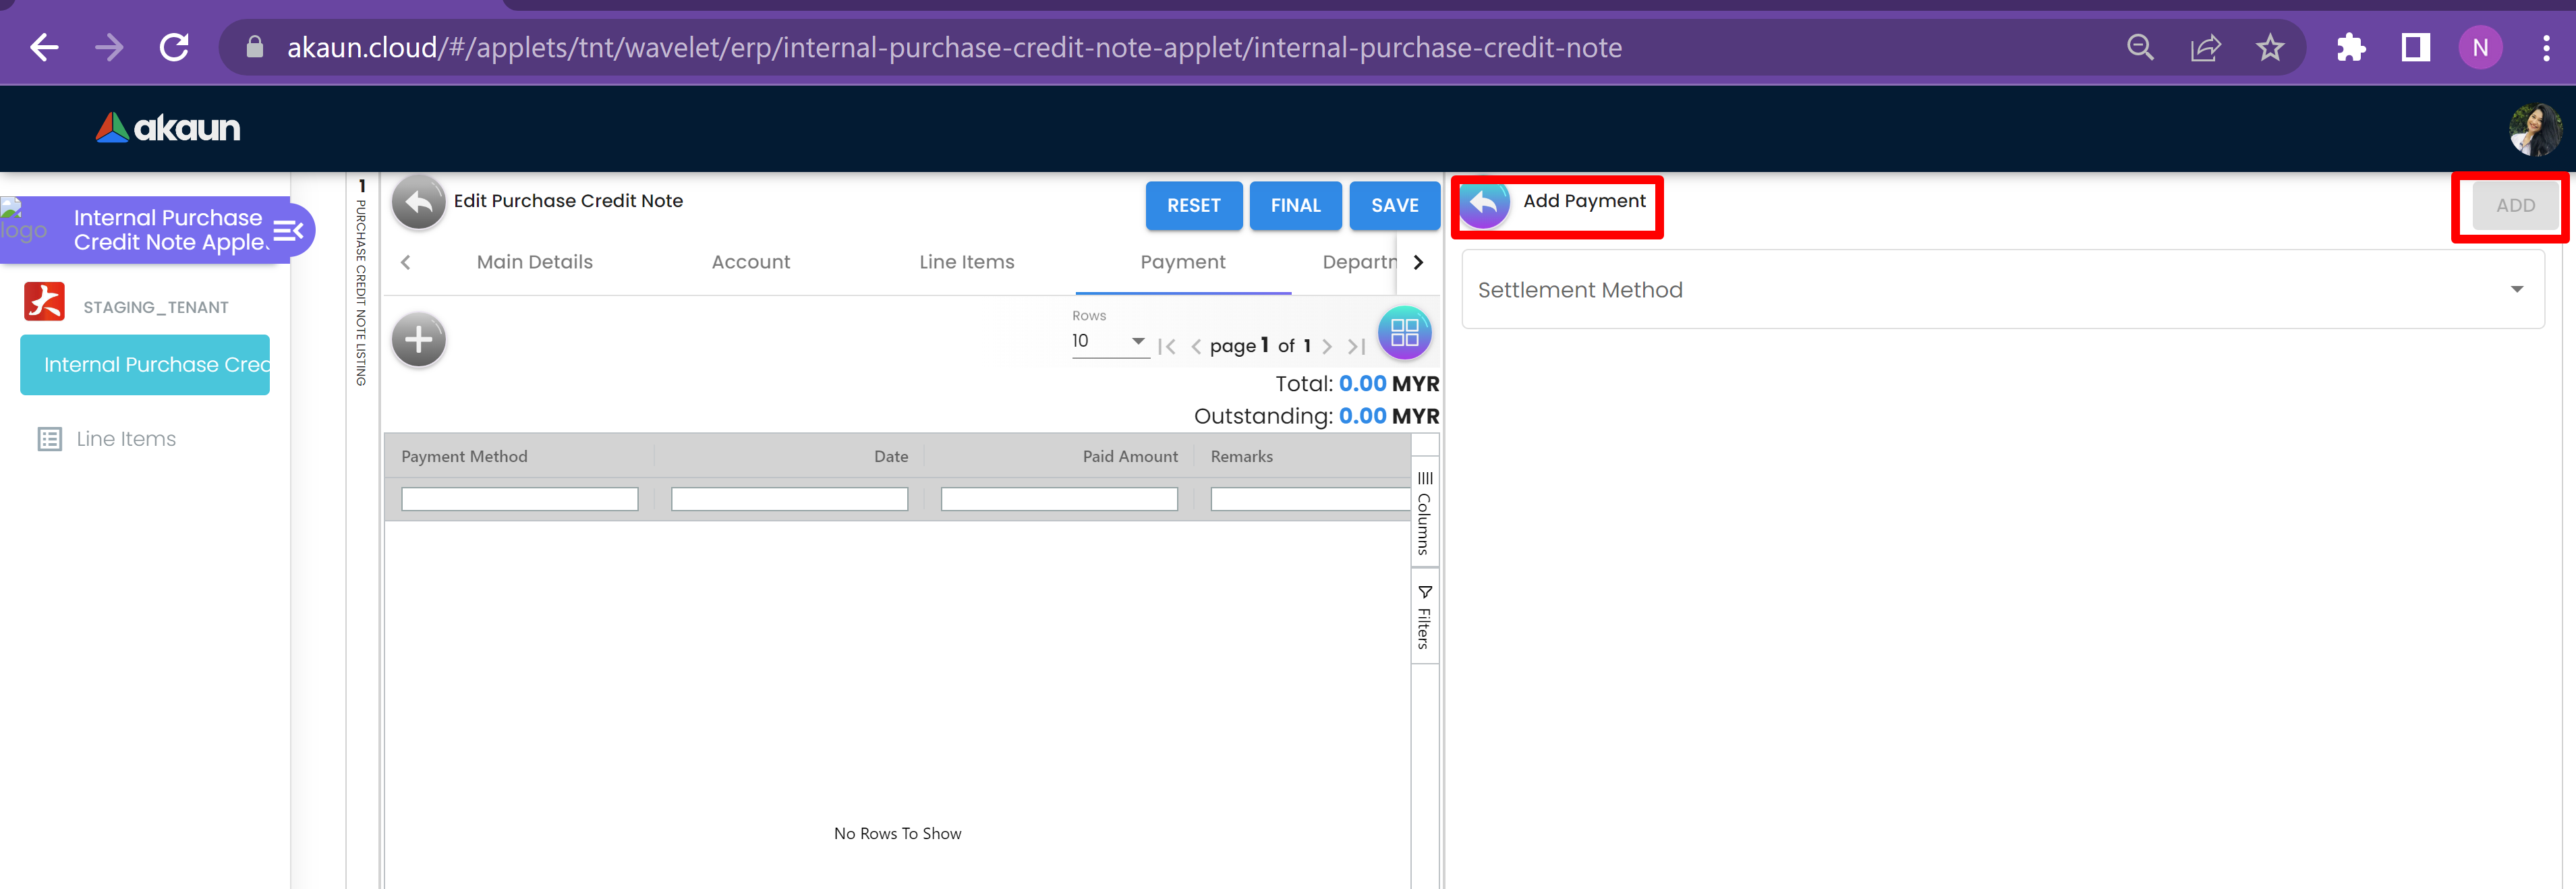
Task: Open the grid layout view icon
Action: (x=1404, y=333)
